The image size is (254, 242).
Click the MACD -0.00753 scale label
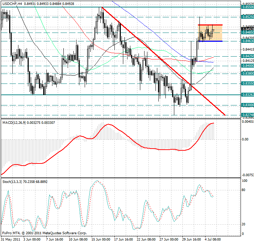pyautogui.click(x=248, y=175)
